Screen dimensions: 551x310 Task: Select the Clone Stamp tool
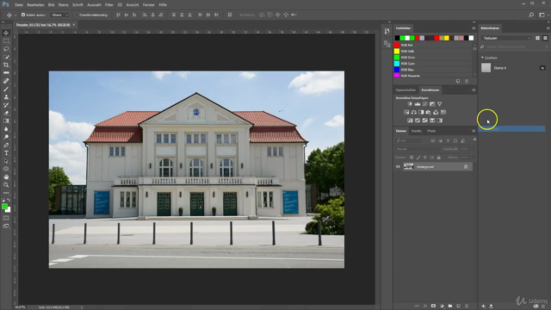click(x=6, y=97)
